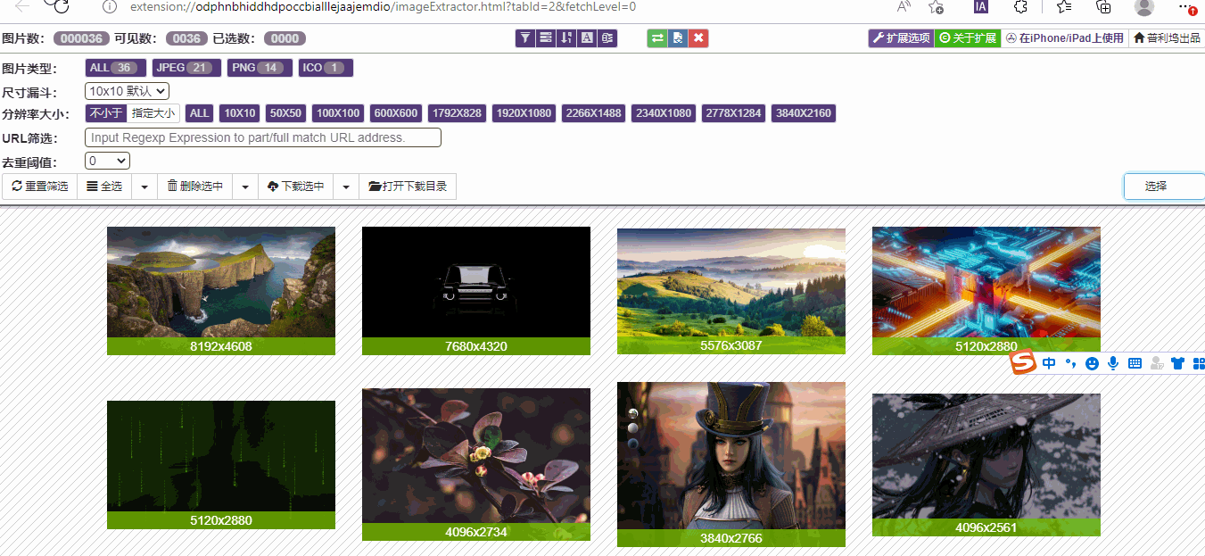This screenshot has height=556, width=1205.
Task: Choose the 1920X1080 resolution preset
Action: point(524,113)
